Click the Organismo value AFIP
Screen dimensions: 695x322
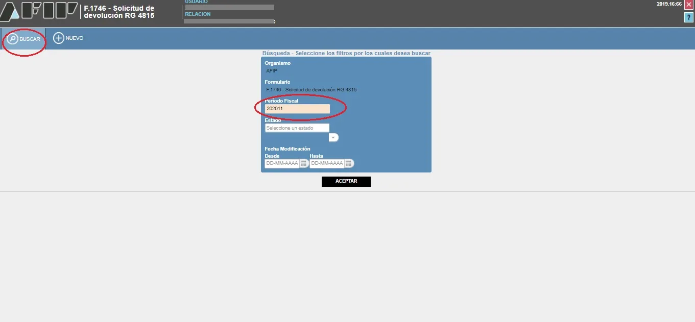[272, 71]
